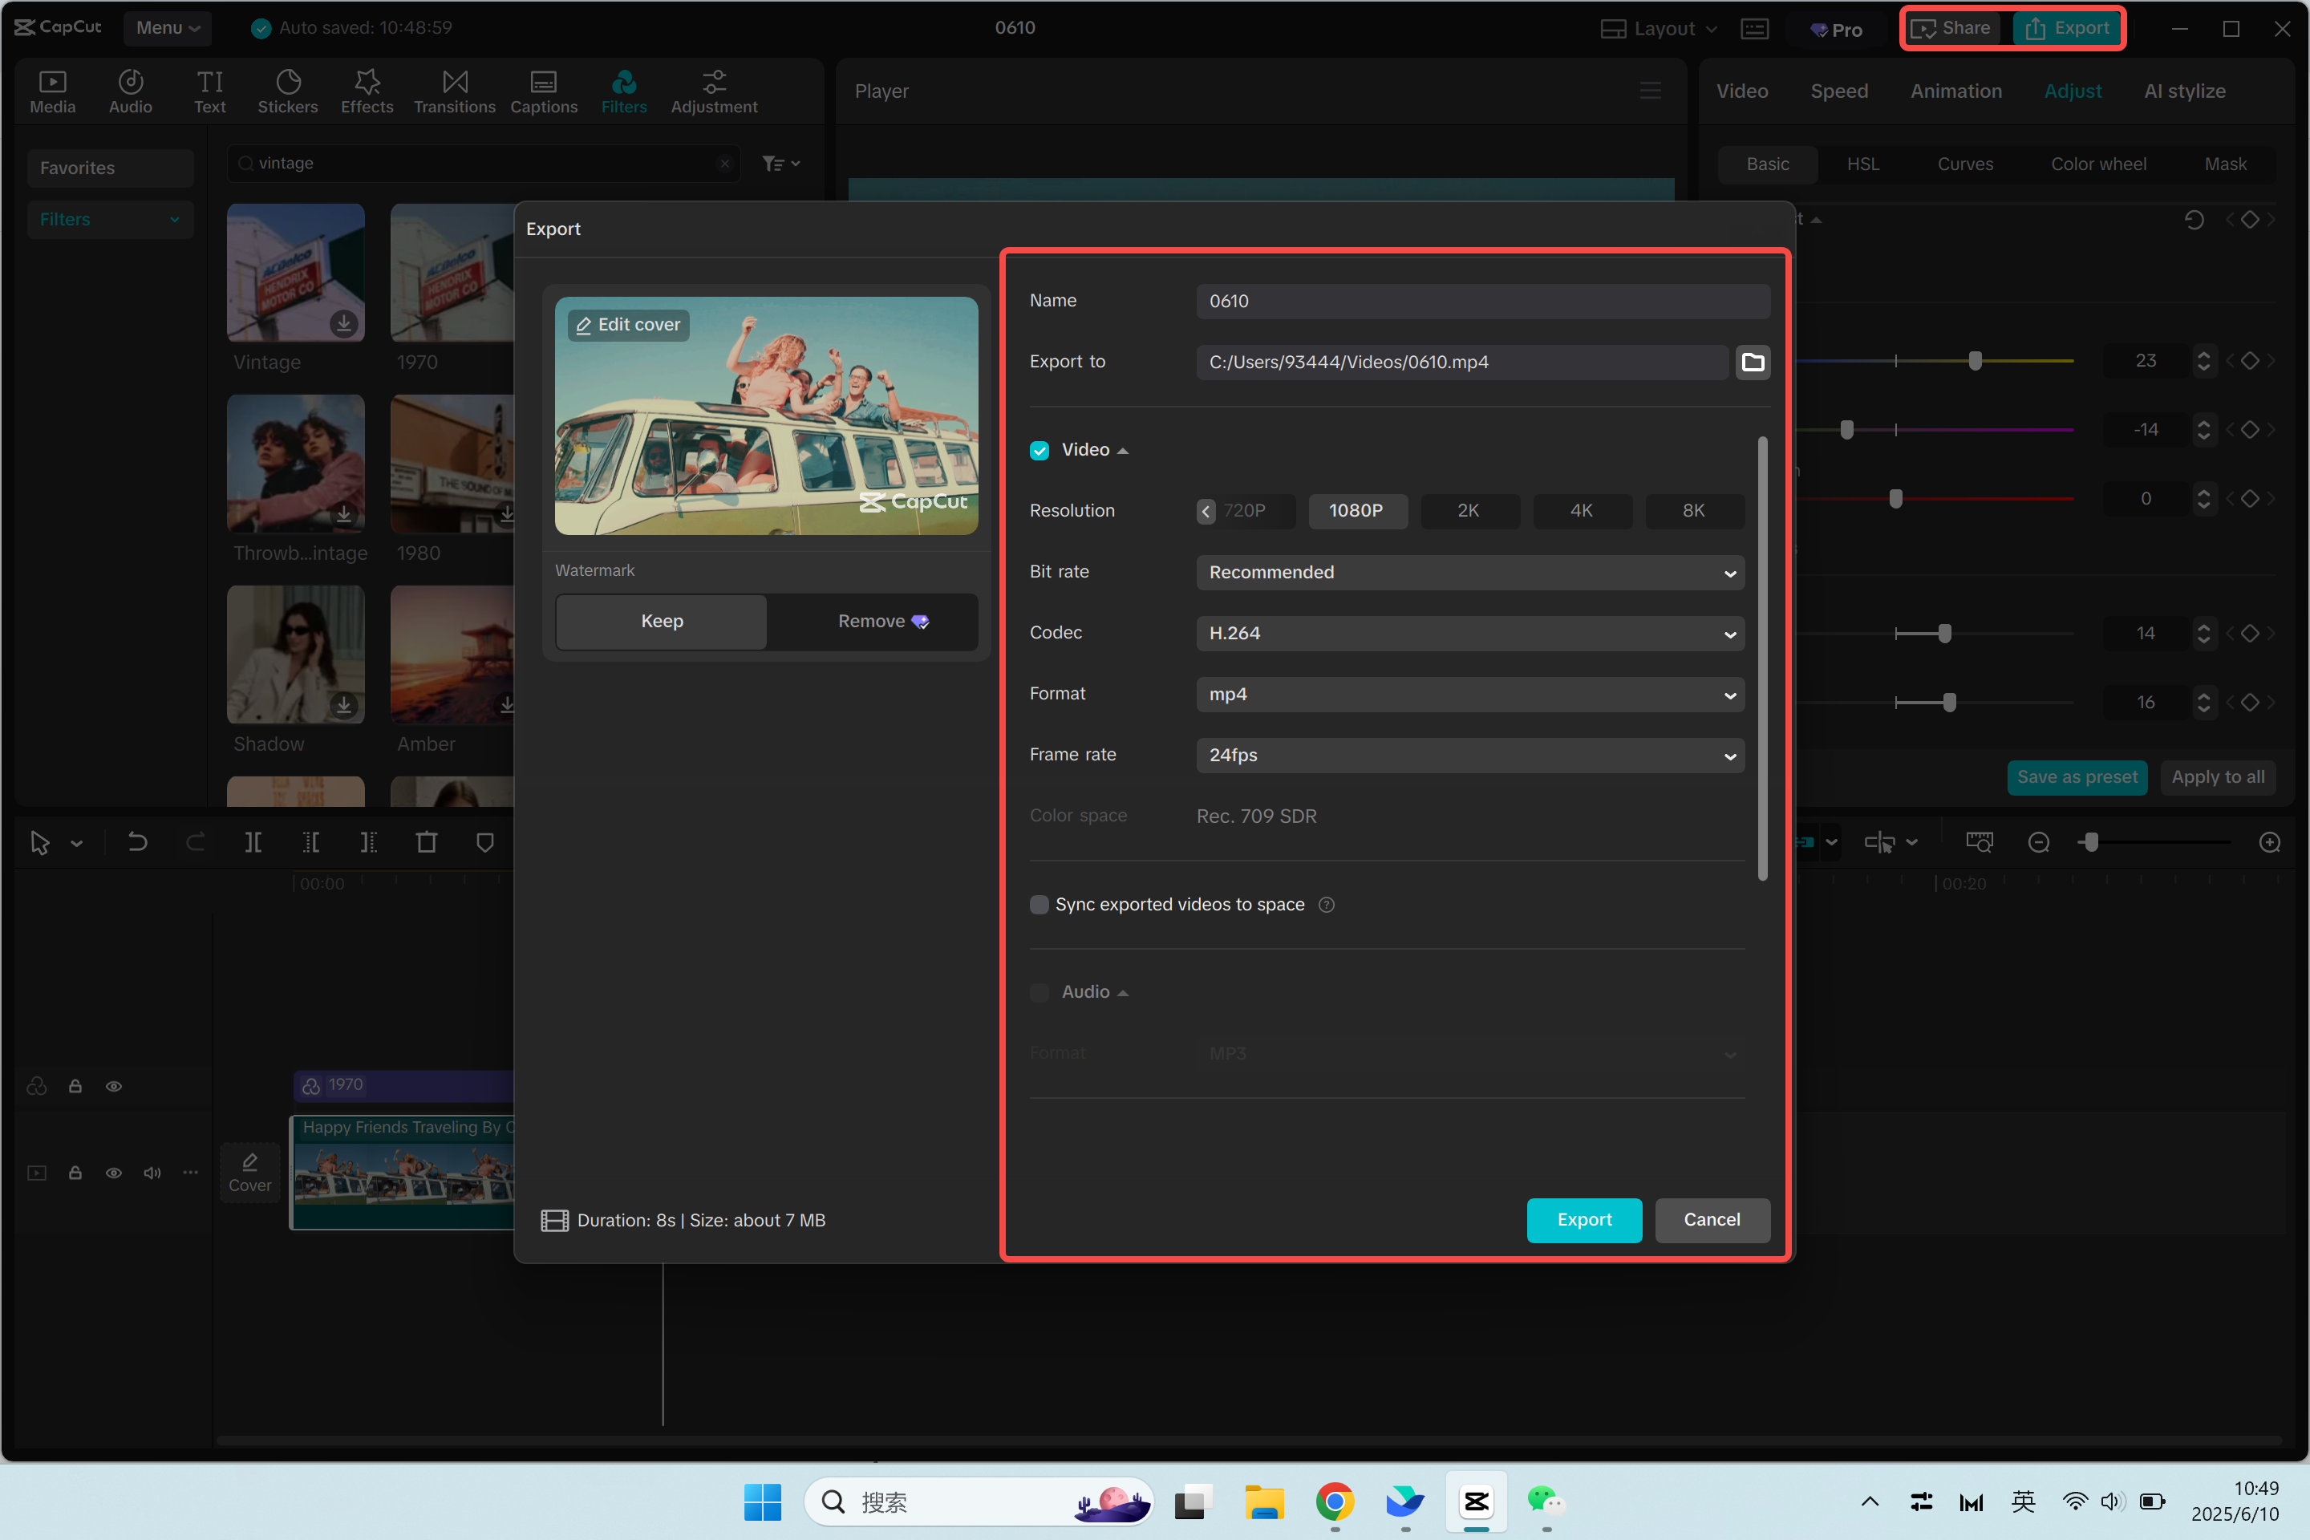Select the Stickers panel icon
The image size is (2310, 1540).
[x=288, y=91]
